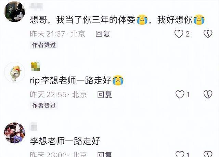
Task: Like the rip 李想老师 comment
Action: click(180, 95)
